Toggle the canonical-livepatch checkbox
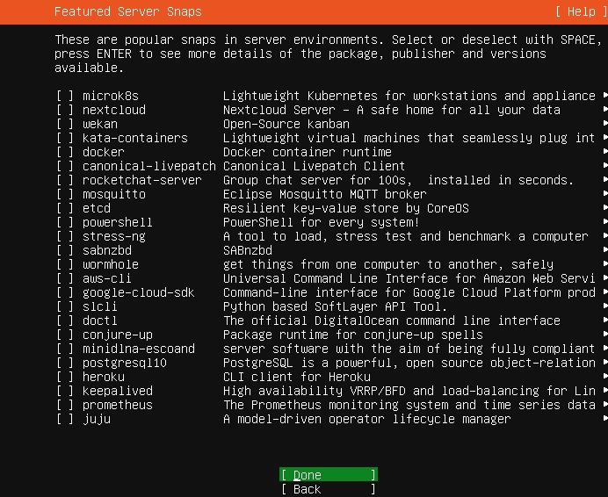 click(x=65, y=166)
